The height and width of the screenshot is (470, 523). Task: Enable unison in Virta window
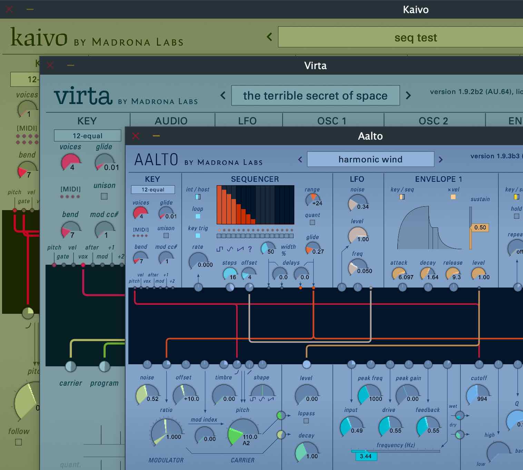click(104, 196)
